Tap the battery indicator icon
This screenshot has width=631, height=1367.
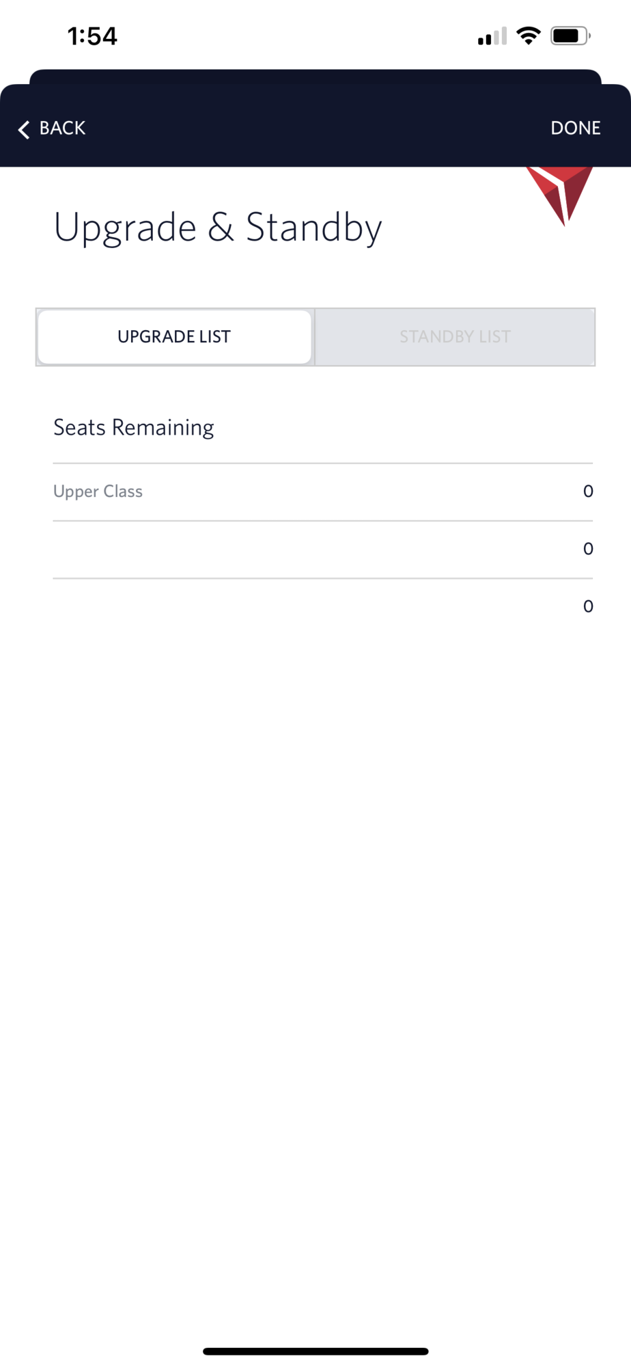570,36
